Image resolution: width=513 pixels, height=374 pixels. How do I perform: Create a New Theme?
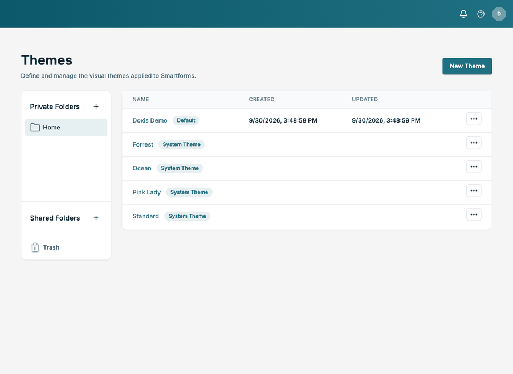click(x=467, y=66)
